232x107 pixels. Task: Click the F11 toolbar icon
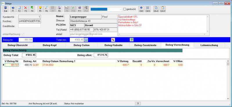(x=80, y=9)
